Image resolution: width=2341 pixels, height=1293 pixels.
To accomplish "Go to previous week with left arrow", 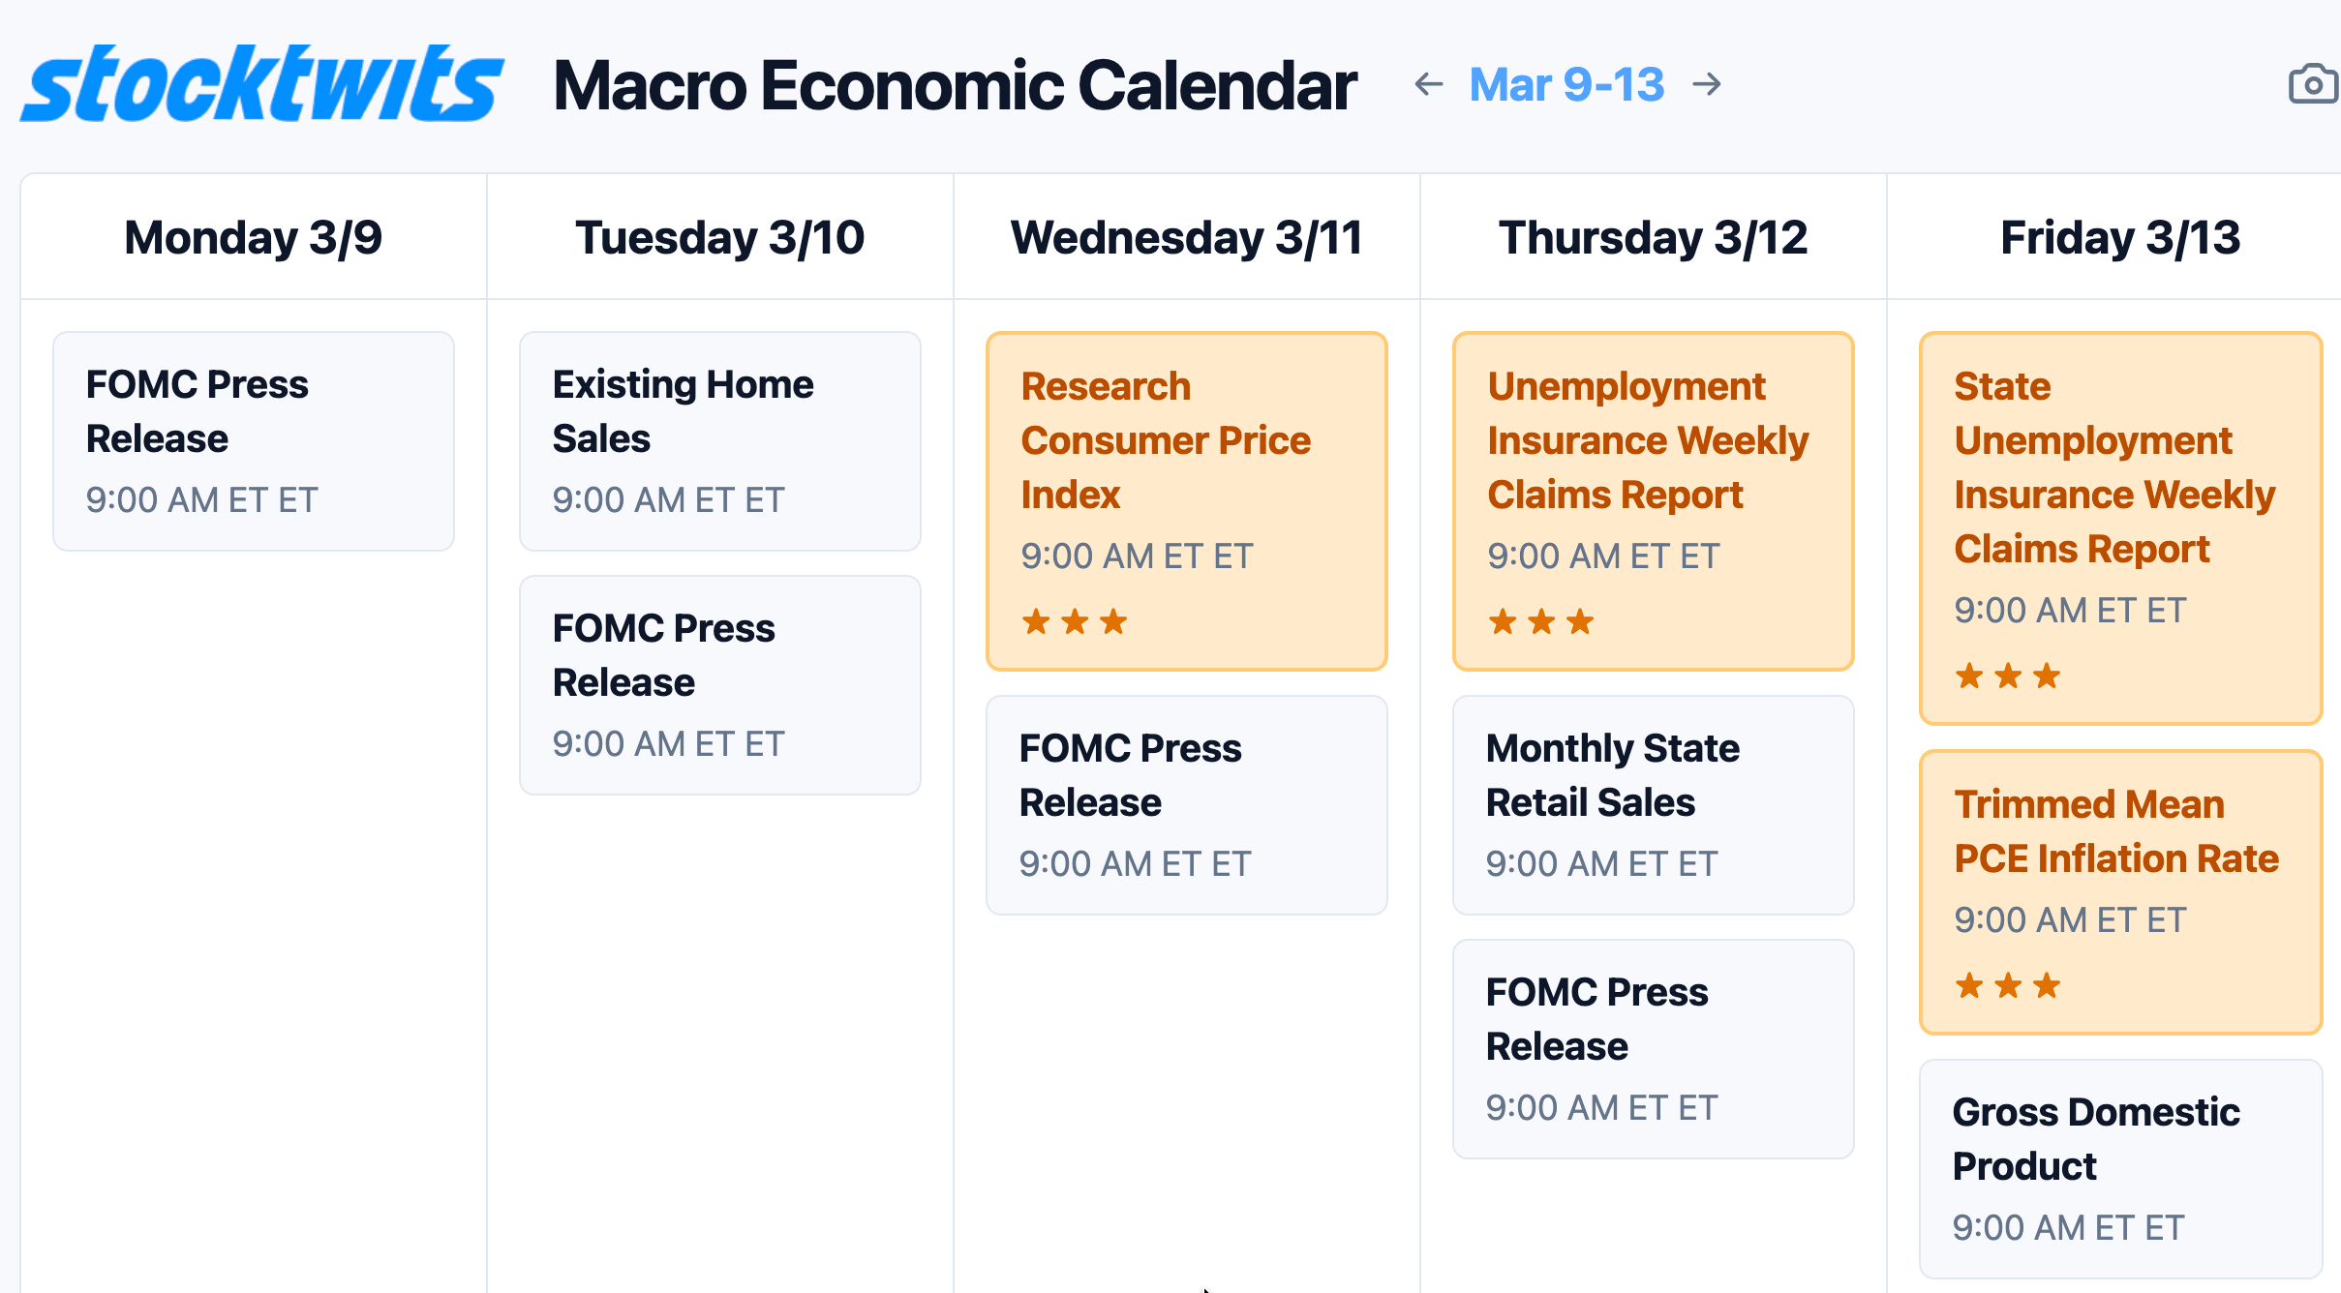I will (x=1428, y=84).
